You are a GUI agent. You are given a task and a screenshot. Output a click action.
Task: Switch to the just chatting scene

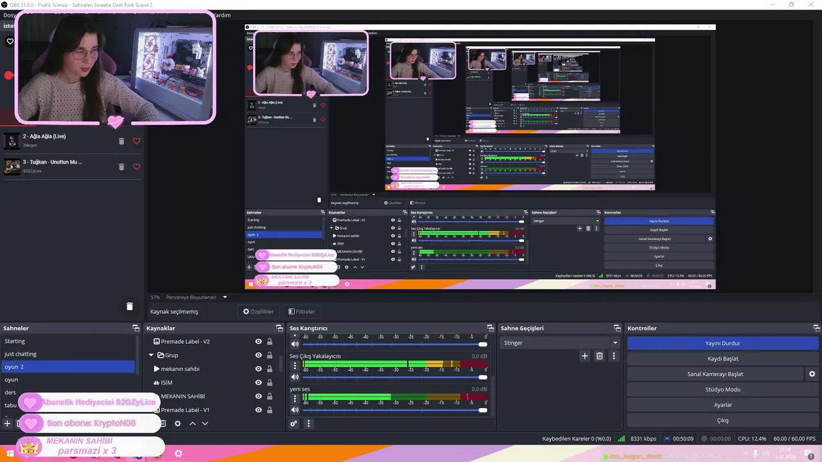pos(68,354)
